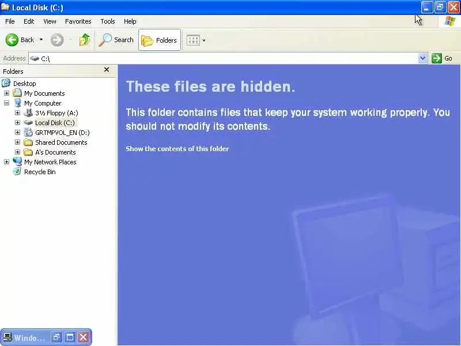This screenshot has width=461, height=346.
Task: Click the Recycle Bin icon
Action: click(17, 171)
